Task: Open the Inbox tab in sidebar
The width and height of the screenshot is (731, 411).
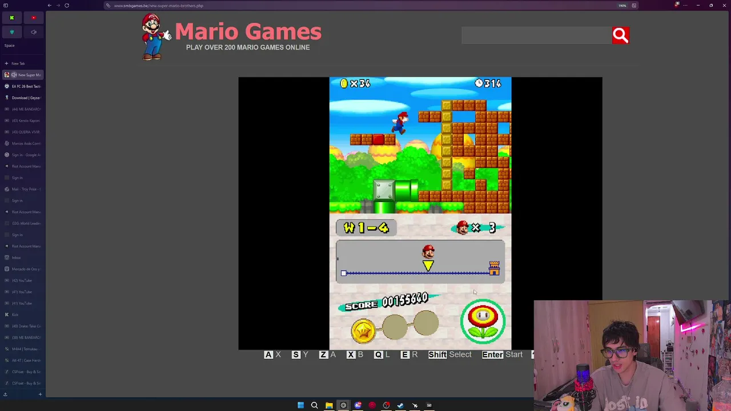Action: point(22,257)
